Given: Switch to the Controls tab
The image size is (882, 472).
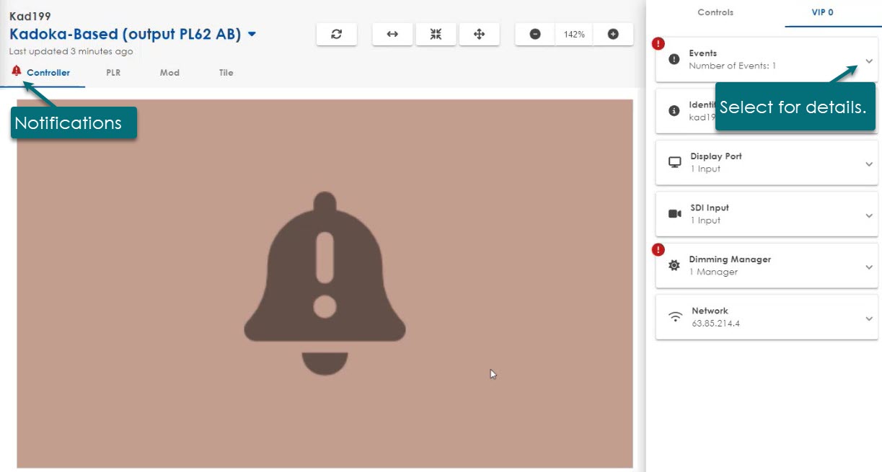Looking at the screenshot, I should 715,12.
